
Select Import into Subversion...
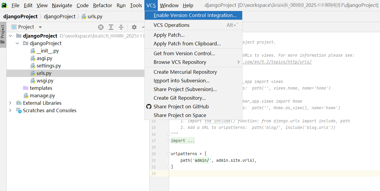point(193,81)
